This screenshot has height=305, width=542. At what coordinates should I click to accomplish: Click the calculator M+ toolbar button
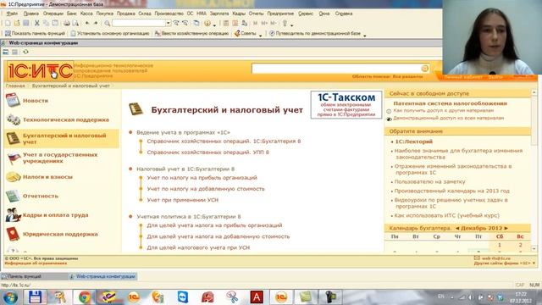click(264, 23)
